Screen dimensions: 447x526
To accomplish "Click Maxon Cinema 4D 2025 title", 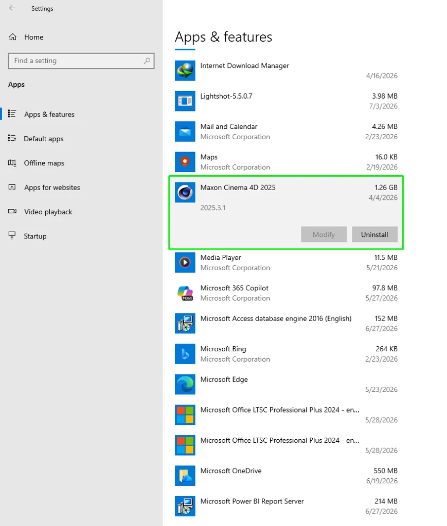I will (238, 187).
